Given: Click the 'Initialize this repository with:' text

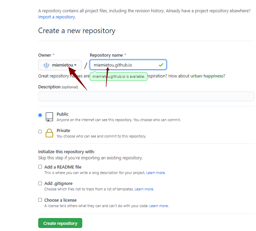Looking at the screenshot, I should click(67, 151).
